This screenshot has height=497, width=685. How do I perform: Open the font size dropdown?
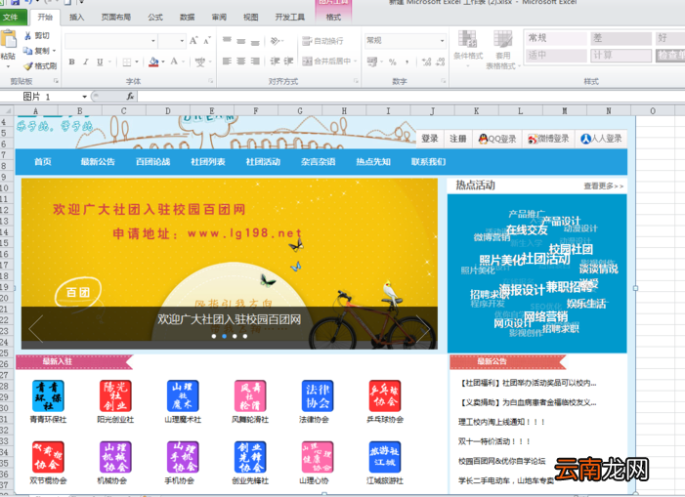click(x=182, y=41)
